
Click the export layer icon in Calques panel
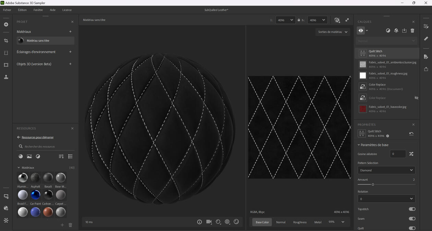pos(404,30)
